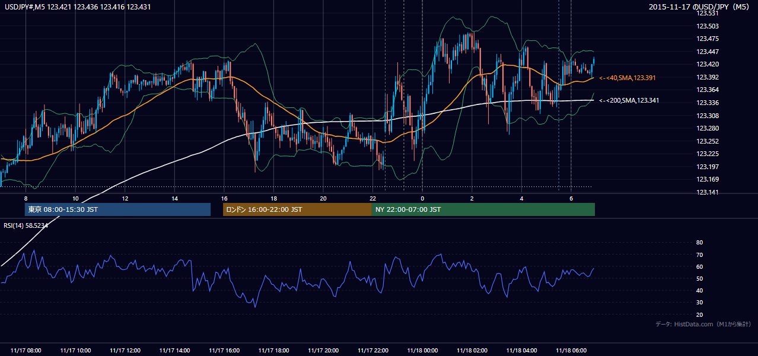758x356 pixels.
Task: Click hour label 12 under price chart
Action: pos(125,198)
